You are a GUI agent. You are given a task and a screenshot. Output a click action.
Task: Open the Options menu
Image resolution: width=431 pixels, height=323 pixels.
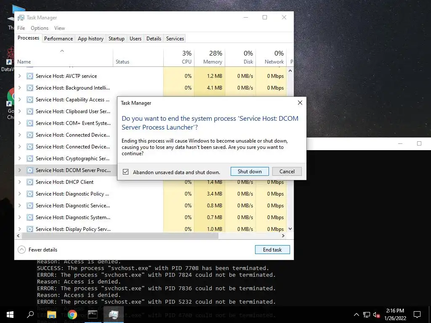coord(40,28)
